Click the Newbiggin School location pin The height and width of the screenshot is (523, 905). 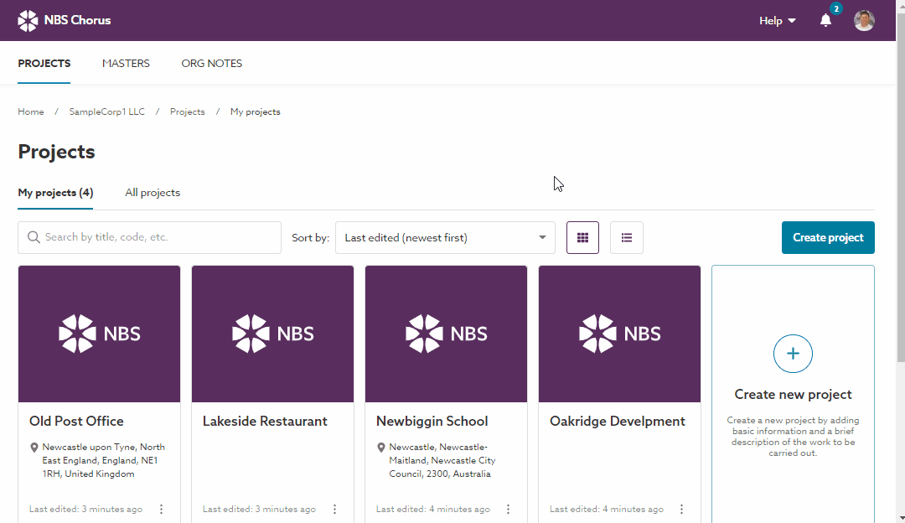(x=381, y=448)
